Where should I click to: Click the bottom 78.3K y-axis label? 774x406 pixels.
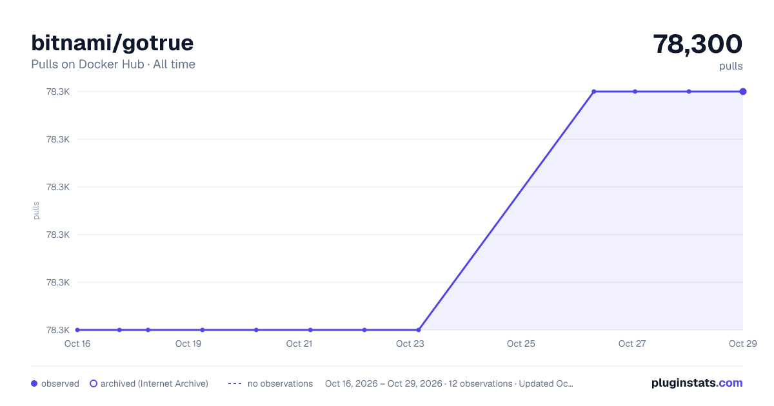click(x=58, y=330)
